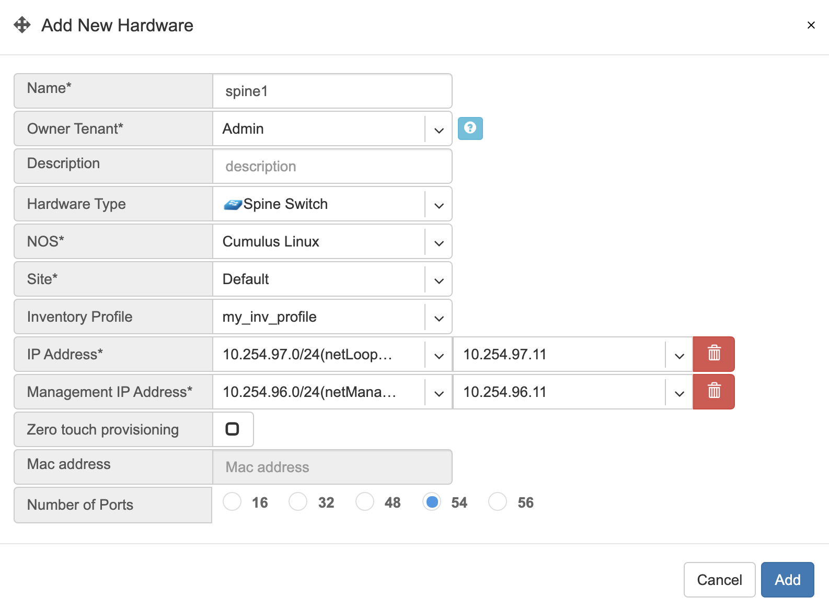Click the Description input field
Viewport: 829px width, 609px height.
pos(332,166)
